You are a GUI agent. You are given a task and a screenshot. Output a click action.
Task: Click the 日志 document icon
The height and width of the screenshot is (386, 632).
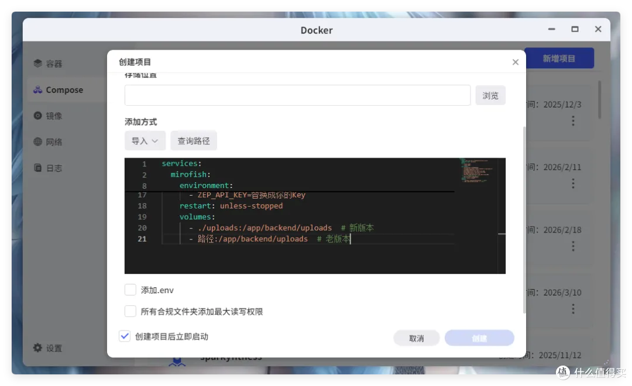coord(38,168)
